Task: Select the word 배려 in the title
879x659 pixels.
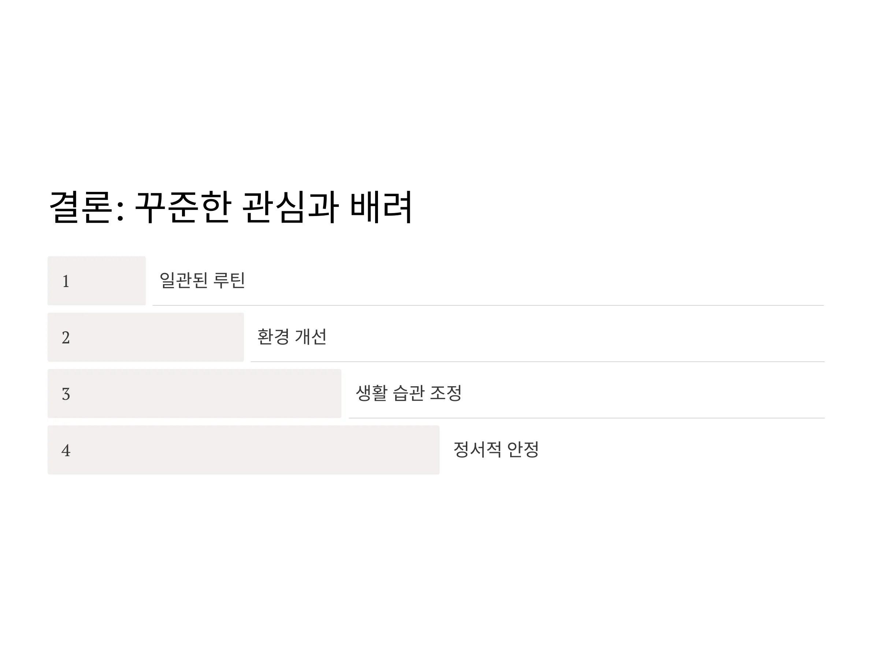Action: pyautogui.click(x=381, y=207)
